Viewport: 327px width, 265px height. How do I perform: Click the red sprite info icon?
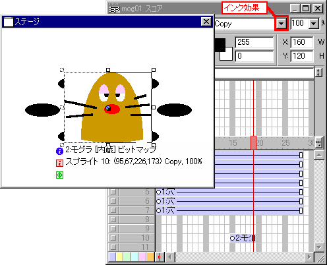(59, 163)
